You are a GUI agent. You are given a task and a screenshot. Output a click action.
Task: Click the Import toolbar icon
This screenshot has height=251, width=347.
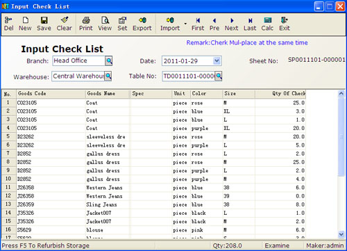pyautogui.click(x=170, y=24)
